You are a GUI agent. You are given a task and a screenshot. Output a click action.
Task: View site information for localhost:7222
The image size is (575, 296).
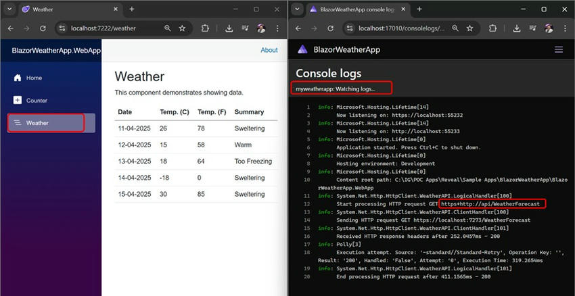pos(62,28)
